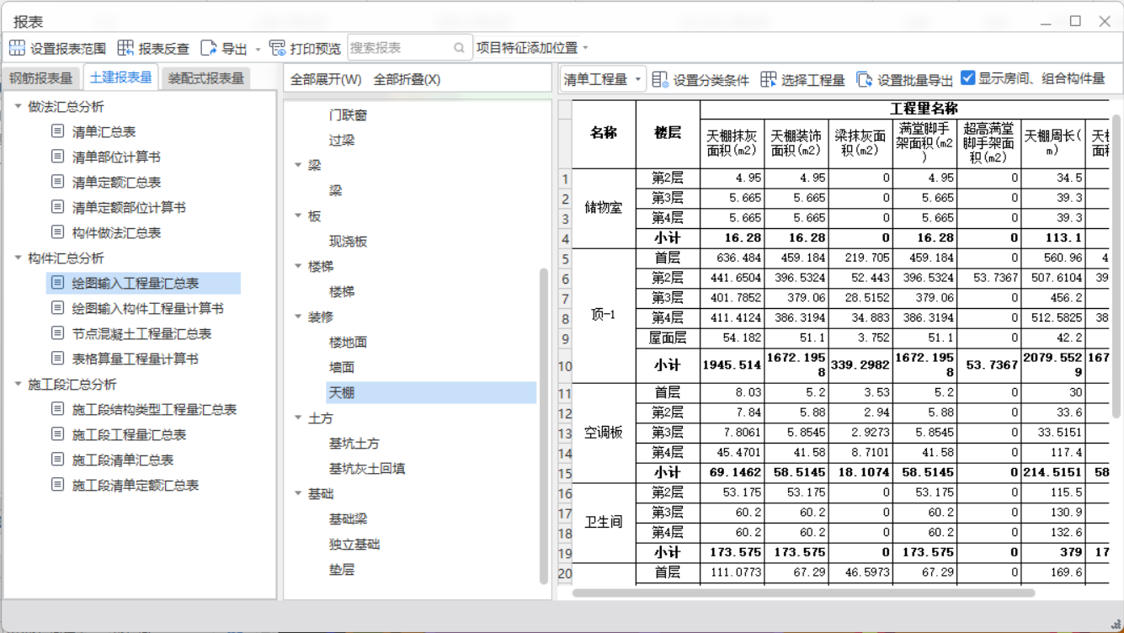Image resolution: width=1124 pixels, height=633 pixels.
Task: Click the report icon beside 施工段清单定额汇总表
Action: [x=57, y=485]
